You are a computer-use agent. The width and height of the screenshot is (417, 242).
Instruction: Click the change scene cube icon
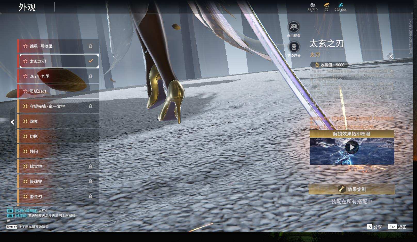tap(294, 47)
